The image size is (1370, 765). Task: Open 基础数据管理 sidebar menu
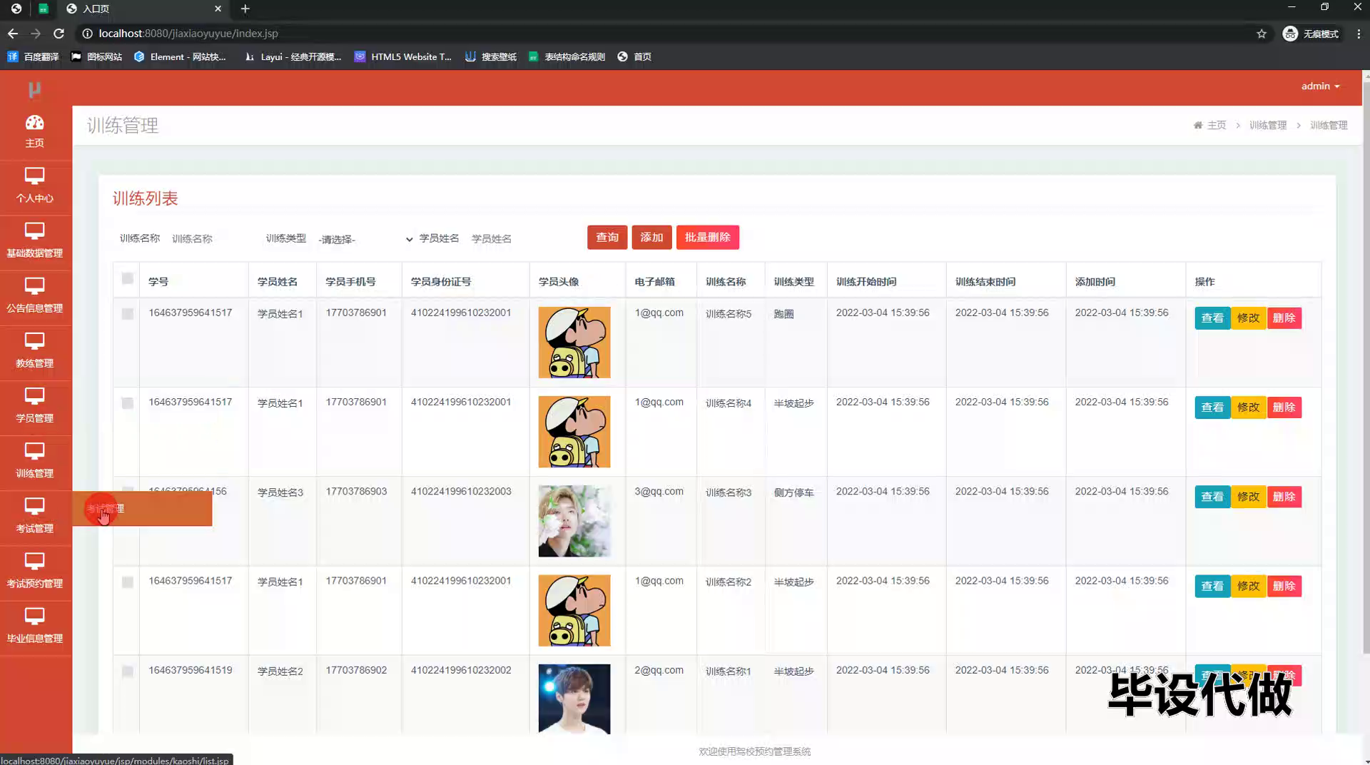tap(34, 242)
